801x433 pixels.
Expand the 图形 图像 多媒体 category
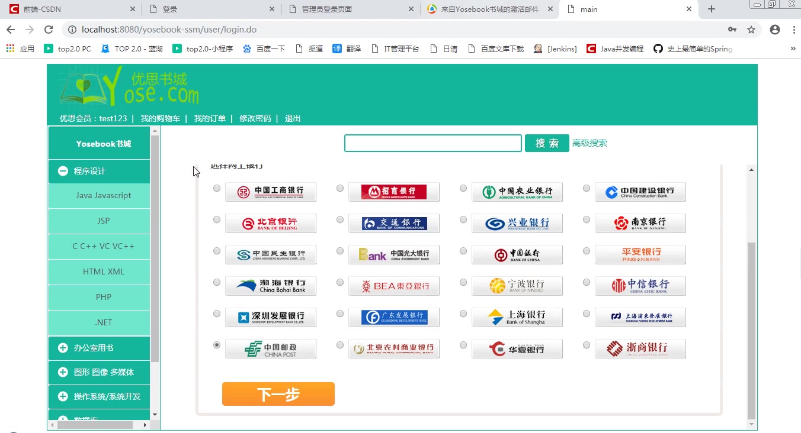[63, 372]
